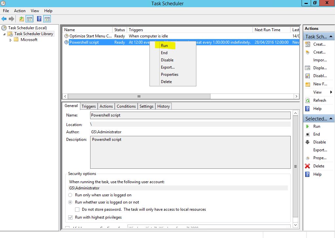
Task: Click the green Refresh icon
Action: 308,100
